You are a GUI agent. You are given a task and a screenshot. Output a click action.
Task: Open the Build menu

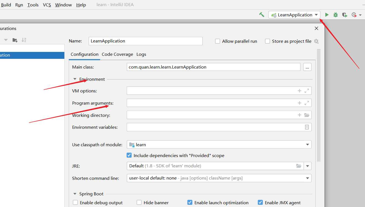click(6, 5)
